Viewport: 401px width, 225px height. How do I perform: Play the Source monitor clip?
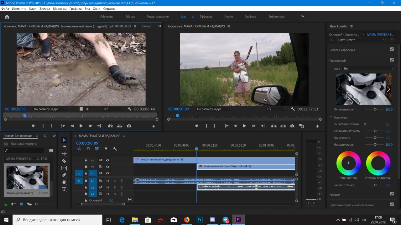(81, 126)
